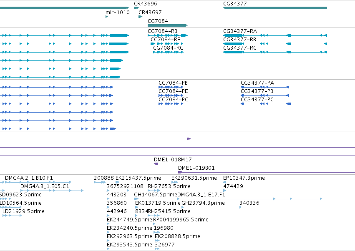
Task: Select the SD09623.5prime EST
Action: pos(20,195)
